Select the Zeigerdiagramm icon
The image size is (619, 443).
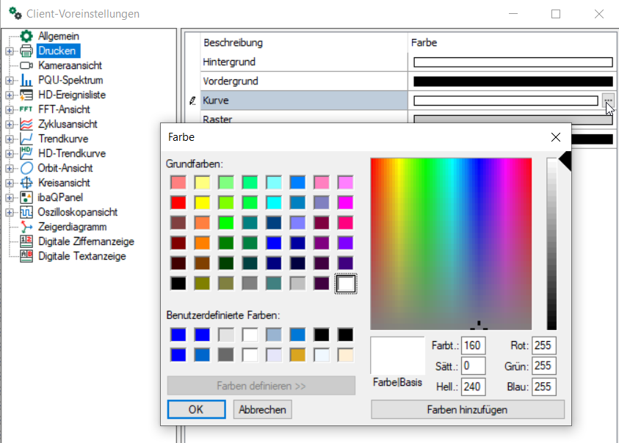[26, 227]
